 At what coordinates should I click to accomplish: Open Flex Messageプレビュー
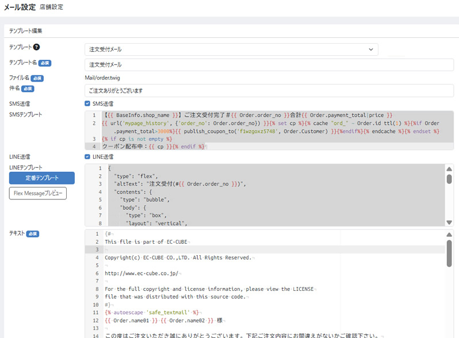click(38, 193)
